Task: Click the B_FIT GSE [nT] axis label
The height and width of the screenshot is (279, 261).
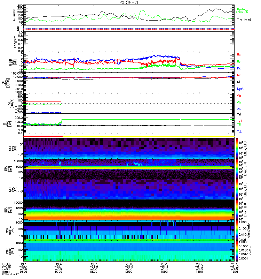Action: tap(13, 62)
